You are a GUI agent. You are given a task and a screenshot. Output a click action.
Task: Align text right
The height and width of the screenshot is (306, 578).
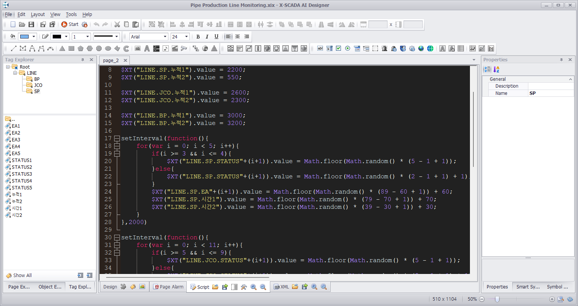(x=247, y=37)
